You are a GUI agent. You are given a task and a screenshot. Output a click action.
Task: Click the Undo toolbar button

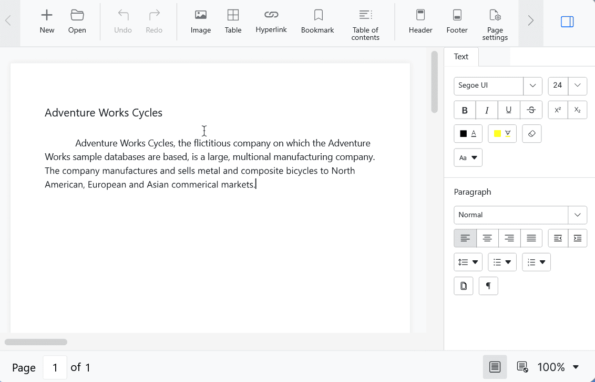[123, 22]
